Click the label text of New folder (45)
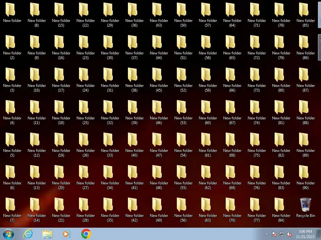Screen dimensions: 321x240 pyautogui.click(x=159, y=88)
